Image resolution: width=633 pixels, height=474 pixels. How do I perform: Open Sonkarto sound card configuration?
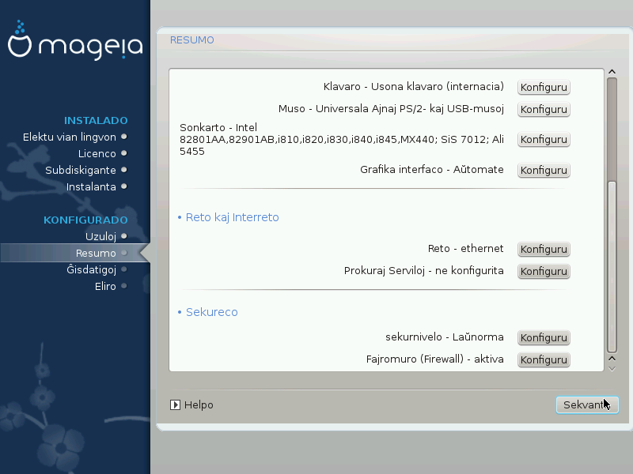544,140
